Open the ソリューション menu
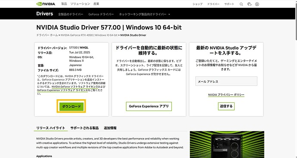This screenshot has height=158, width=297. [80, 4]
